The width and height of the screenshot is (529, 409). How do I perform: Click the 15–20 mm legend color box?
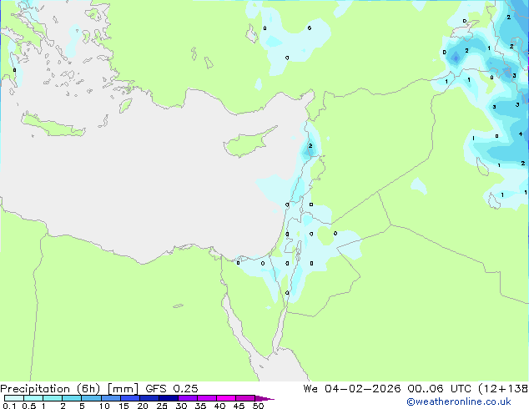pos(130,398)
